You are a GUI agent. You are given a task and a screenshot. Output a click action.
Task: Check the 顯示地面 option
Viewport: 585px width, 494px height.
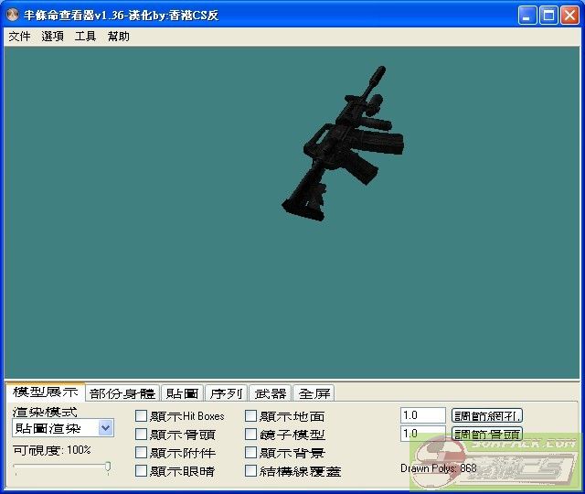tap(251, 416)
